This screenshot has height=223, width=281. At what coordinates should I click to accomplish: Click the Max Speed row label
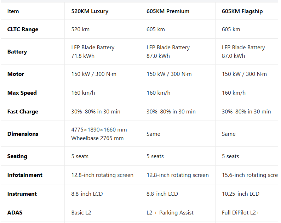[22, 93]
